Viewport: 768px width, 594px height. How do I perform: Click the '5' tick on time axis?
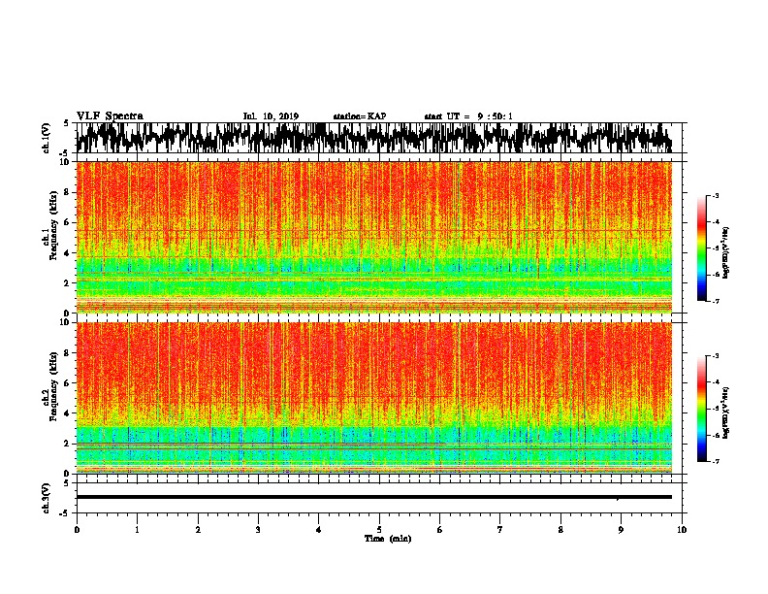(379, 530)
